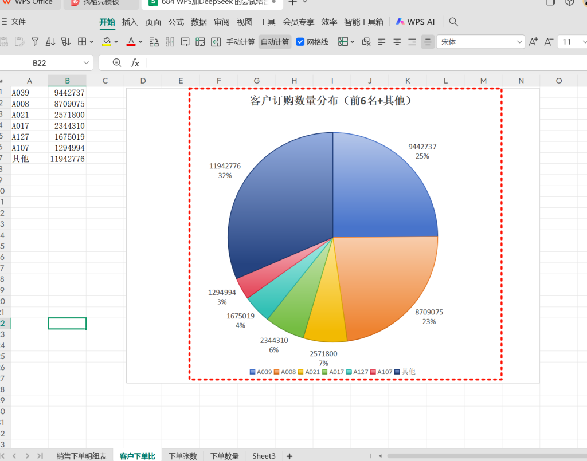The width and height of the screenshot is (587, 461).
Task: Click the zoom magnifier beside formula bar
Action: (117, 62)
